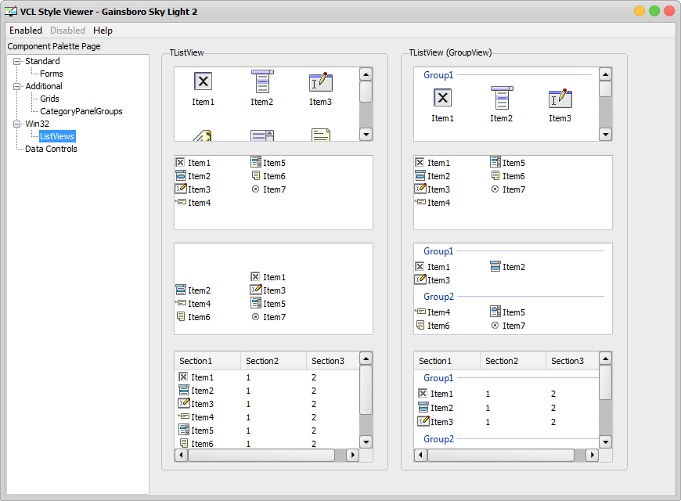The image size is (681, 501).
Task: Open the Help menu
Action: [103, 31]
